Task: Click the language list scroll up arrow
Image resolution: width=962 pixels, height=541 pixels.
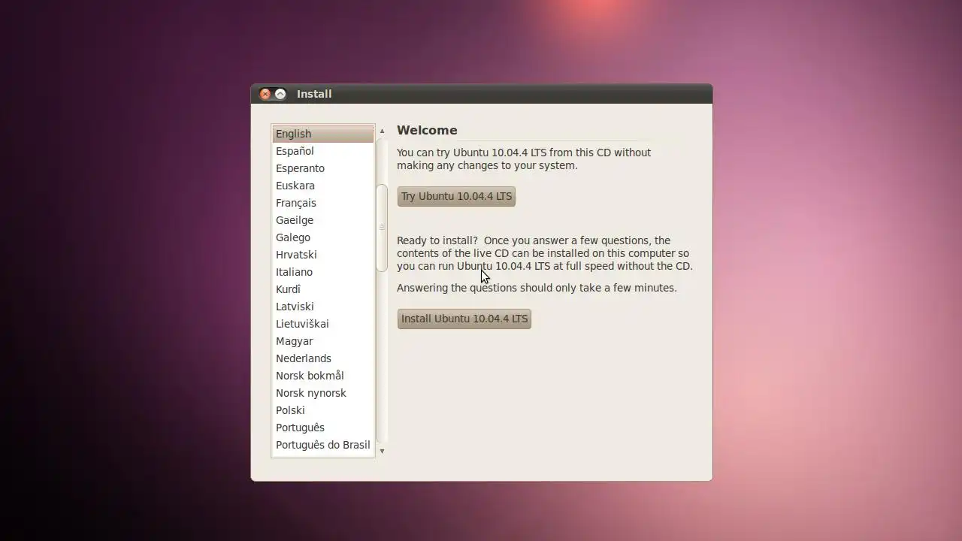Action: click(382, 131)
